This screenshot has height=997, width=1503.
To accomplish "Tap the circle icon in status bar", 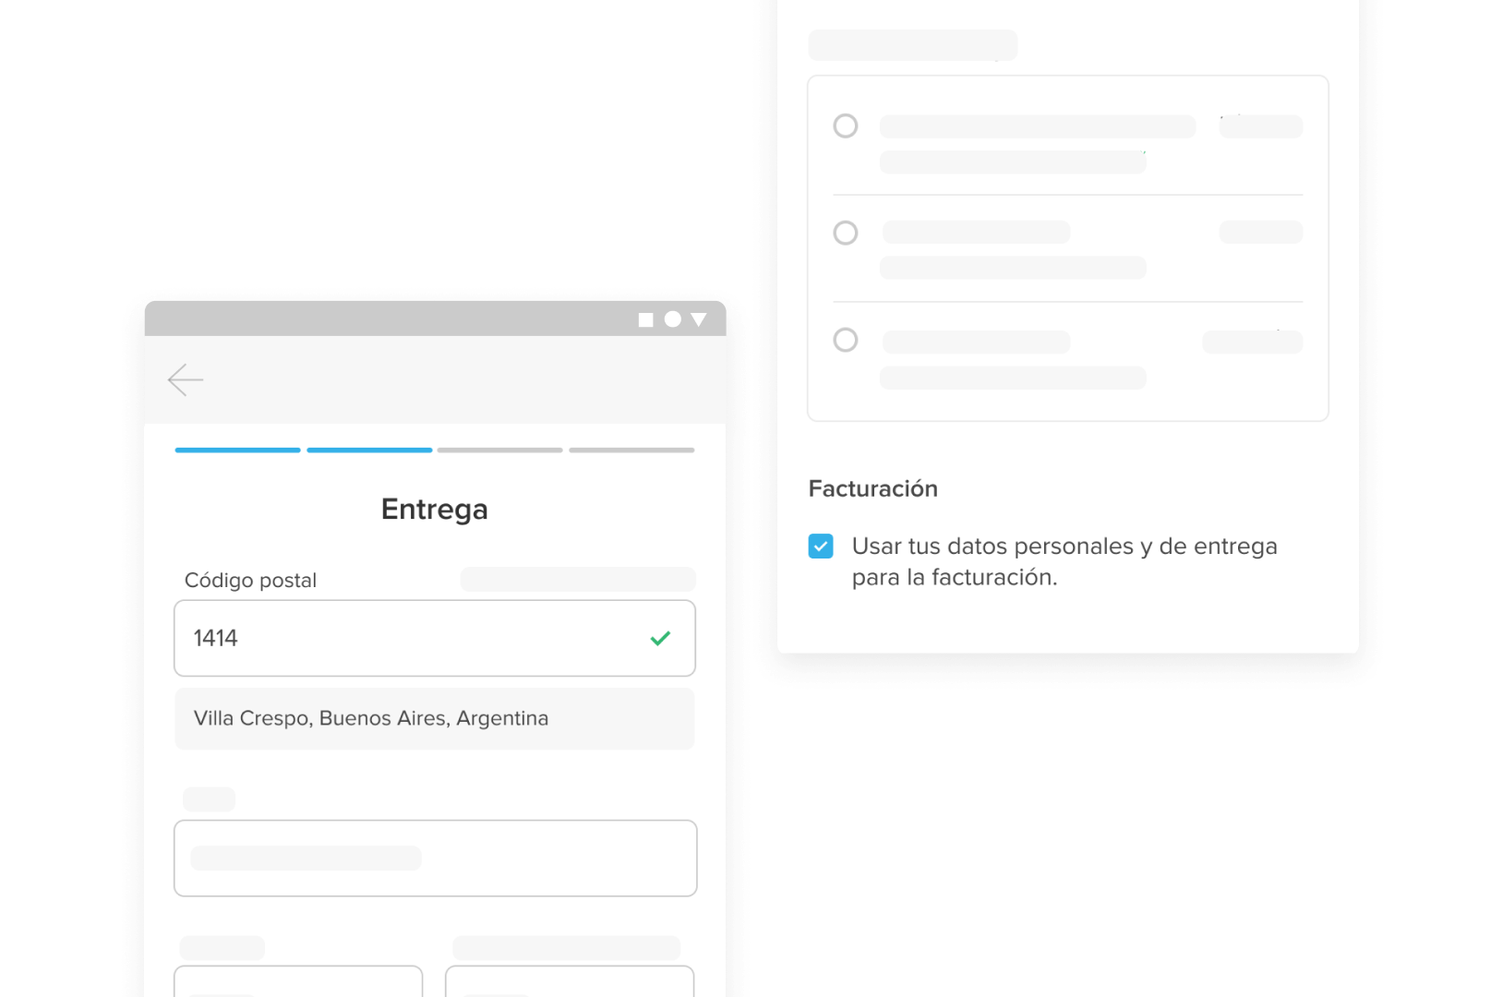I will click(x=673, y=318).
